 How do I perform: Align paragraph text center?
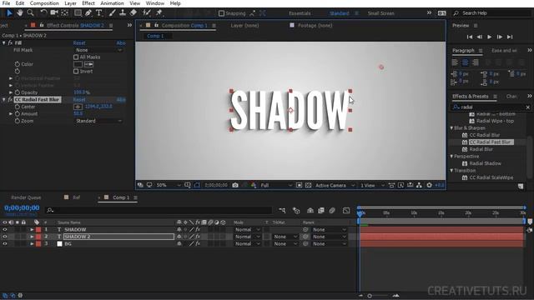click(x=466, y=62)
